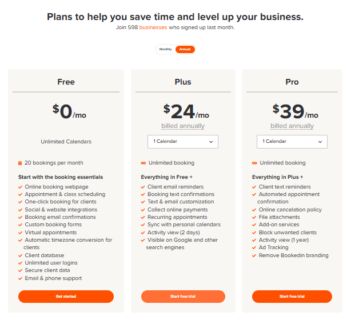Click the Free plan heading

66,82
